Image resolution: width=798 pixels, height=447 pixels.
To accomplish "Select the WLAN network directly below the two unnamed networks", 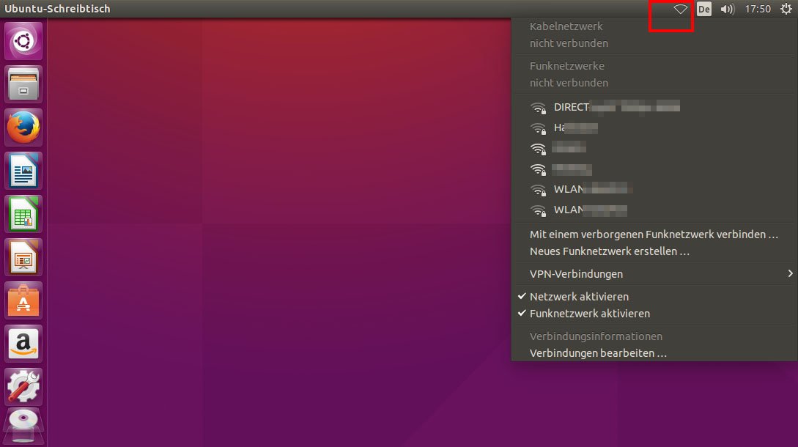I will (x=654, y=189).
